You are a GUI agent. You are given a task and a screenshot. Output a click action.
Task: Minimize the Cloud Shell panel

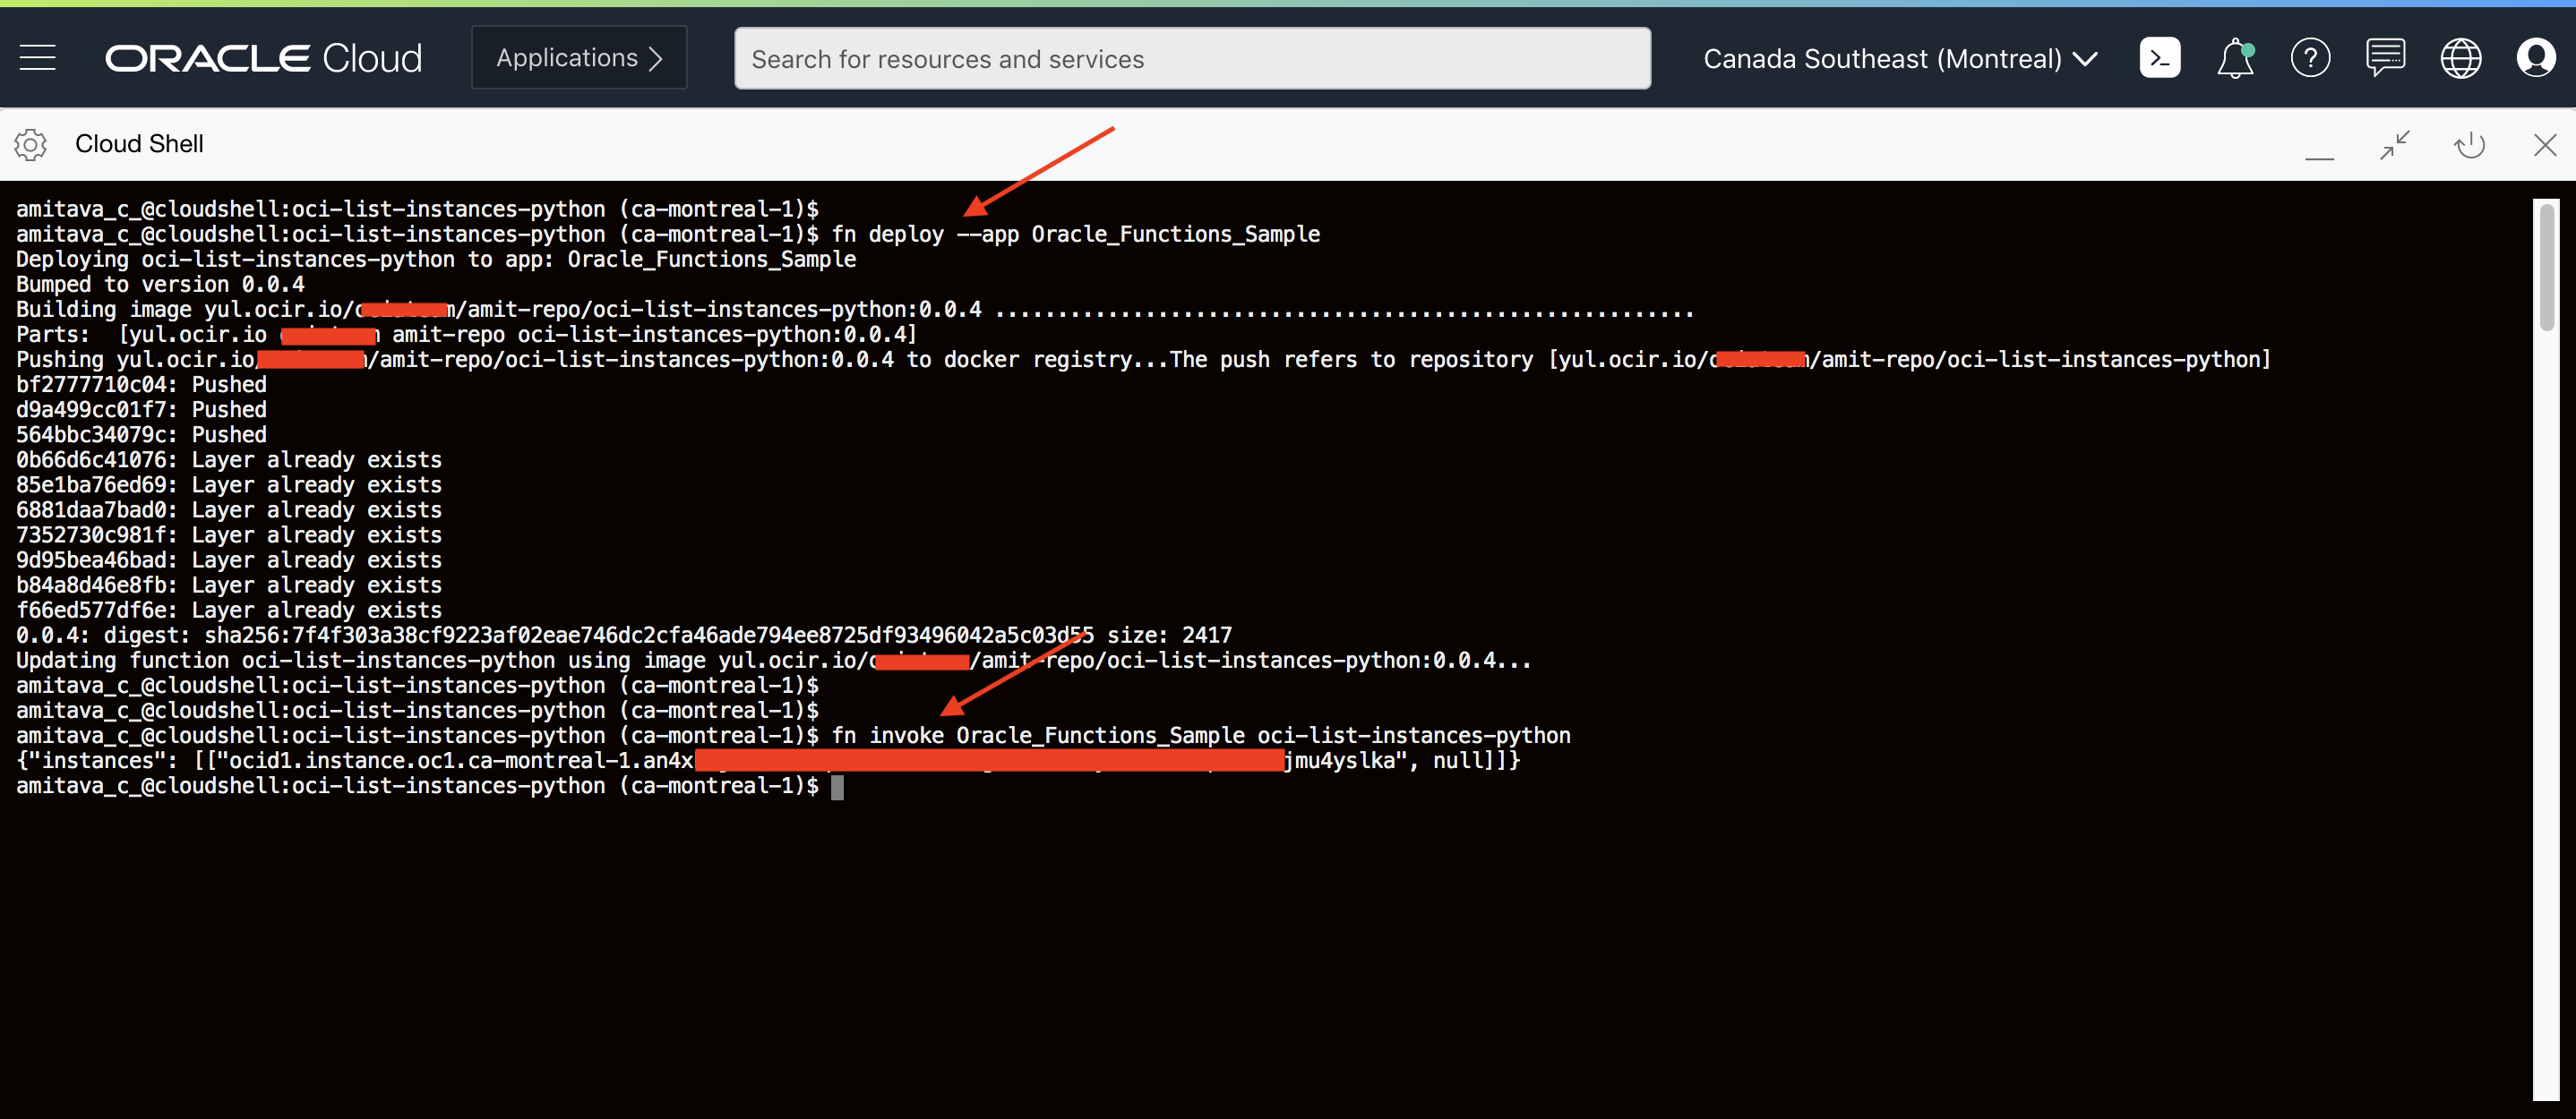click(x=2319, y=147)
